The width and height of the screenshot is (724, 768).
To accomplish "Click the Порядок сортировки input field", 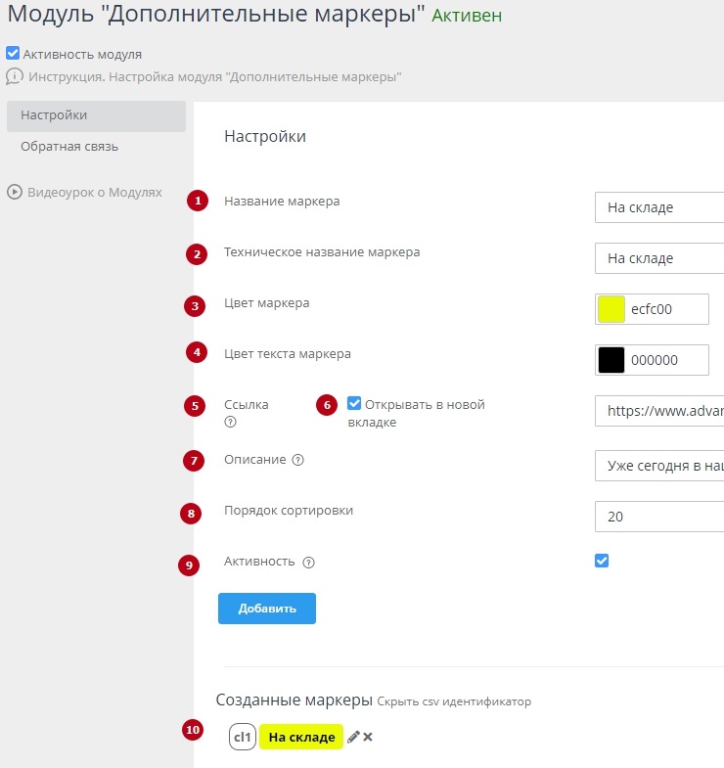I will [x=658, y=516].
